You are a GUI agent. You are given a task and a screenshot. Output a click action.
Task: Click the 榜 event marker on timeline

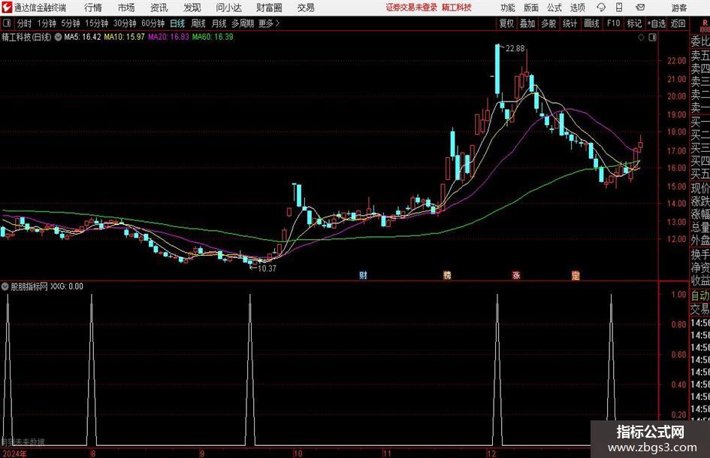pos(447,274)
